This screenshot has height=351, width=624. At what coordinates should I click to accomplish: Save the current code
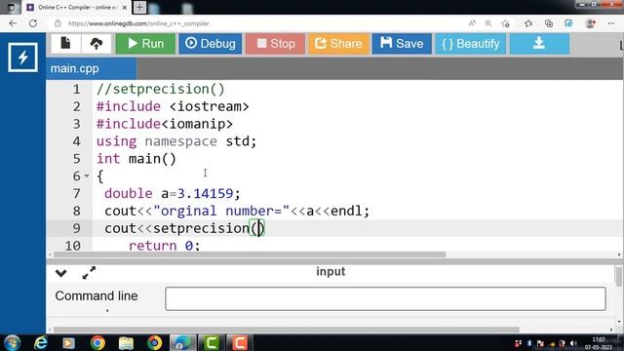coord(402,43)
